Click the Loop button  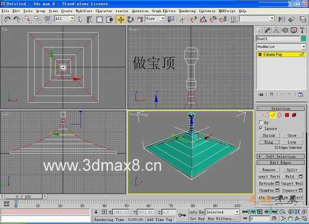pyautogui.click(x=292, y=142)
